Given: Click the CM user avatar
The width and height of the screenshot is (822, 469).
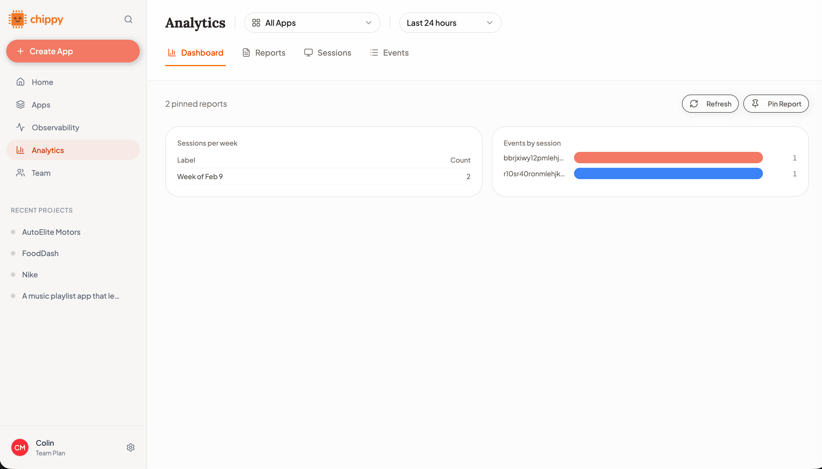Looking at the screenshot, I should [20, 447].
